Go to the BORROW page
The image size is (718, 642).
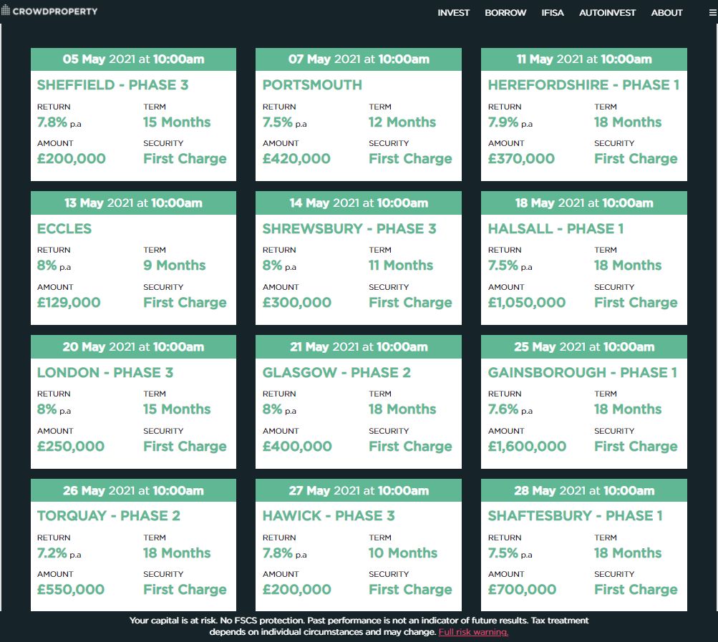(x=505, y=13)
